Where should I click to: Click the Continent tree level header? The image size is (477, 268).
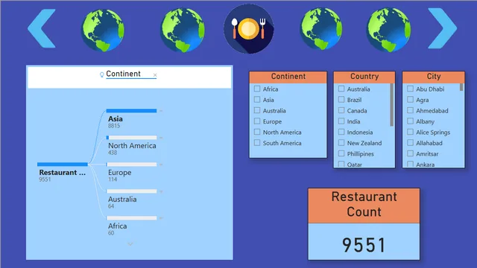pos(123,74)
